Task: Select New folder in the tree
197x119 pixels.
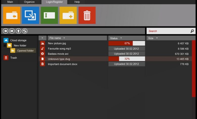Action: [x=20, y=46]
